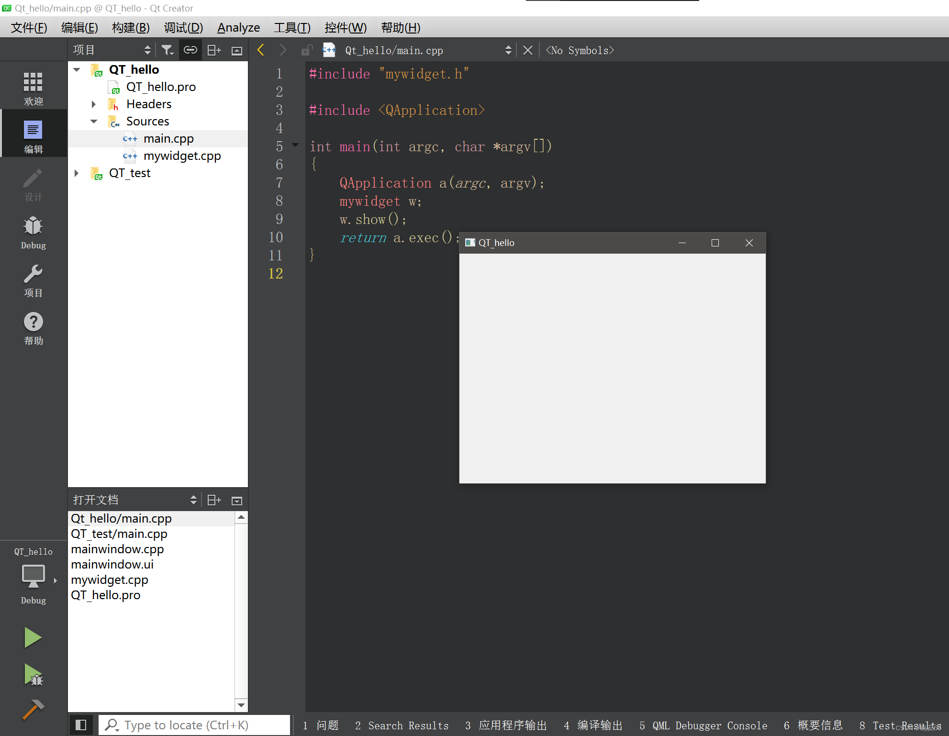Split the project panel view

point(214,50)
